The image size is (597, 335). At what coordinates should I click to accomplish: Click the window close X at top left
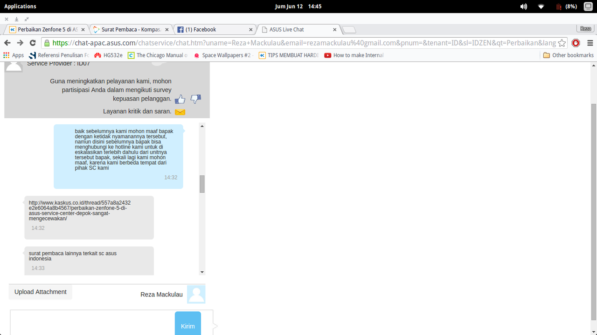[x=7, y=19]
